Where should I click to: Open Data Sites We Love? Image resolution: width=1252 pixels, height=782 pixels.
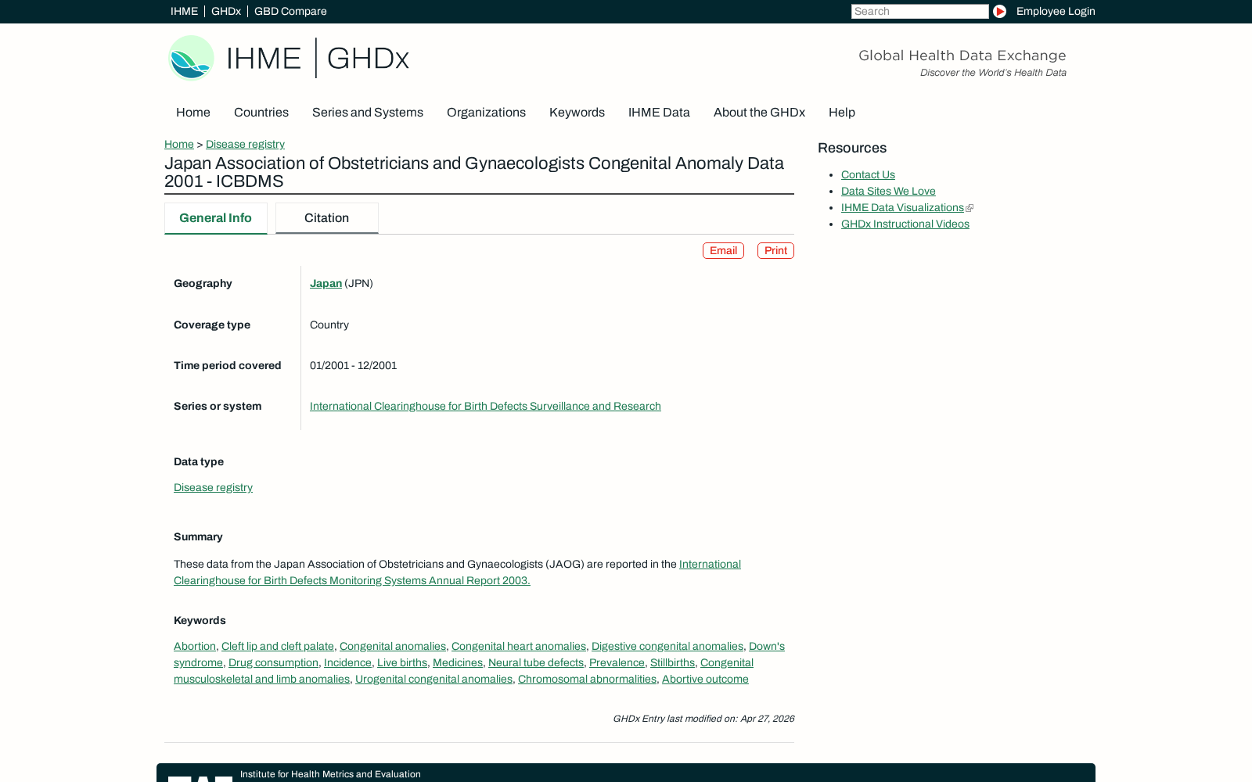[x=888, y=191]
